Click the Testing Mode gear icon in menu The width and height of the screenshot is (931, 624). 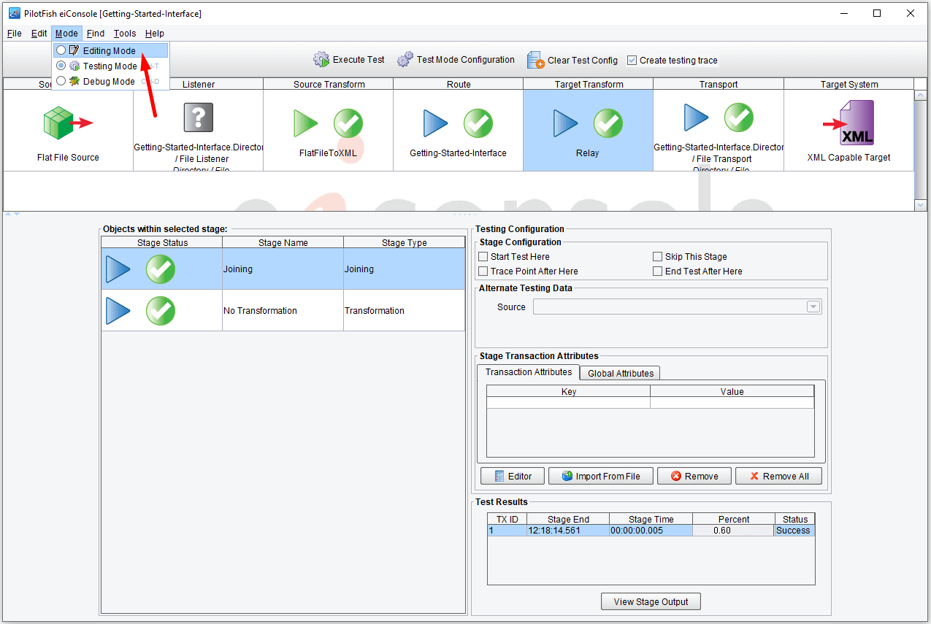click(74, 66)
